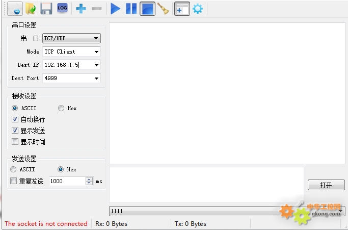348x230 pixels.
Task: Pause using the blue pause icon
Action: tap(131, 9)
